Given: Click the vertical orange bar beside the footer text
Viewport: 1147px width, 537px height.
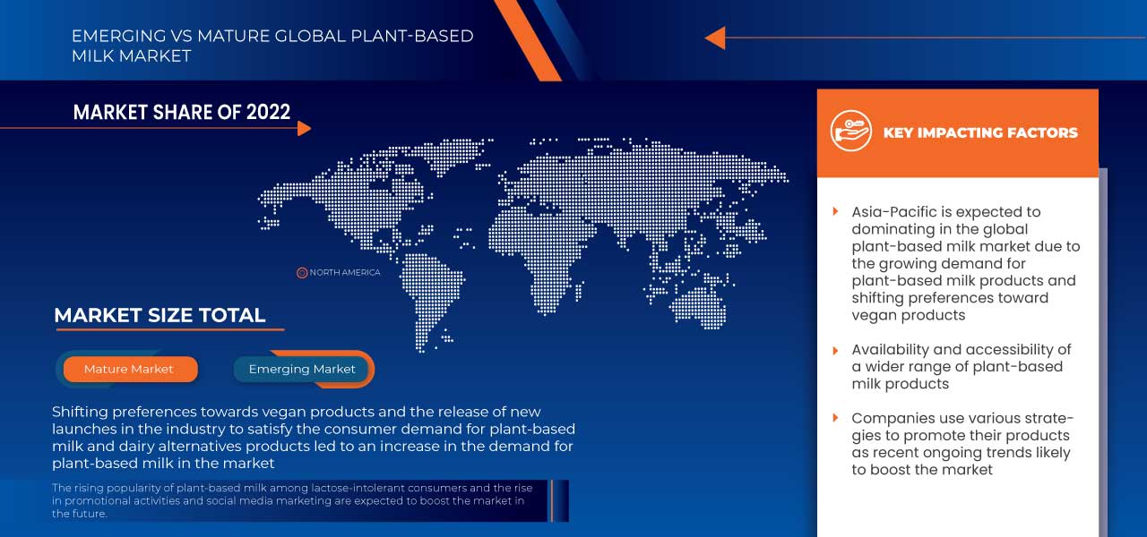Looking at the screenshot, I should point(552,500).
